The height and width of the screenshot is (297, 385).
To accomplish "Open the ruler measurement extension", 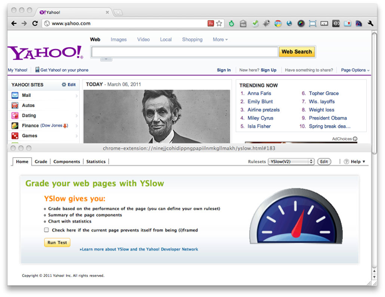I will click(x=324, y=23).
